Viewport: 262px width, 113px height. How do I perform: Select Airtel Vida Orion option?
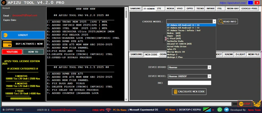pos(191,46)
